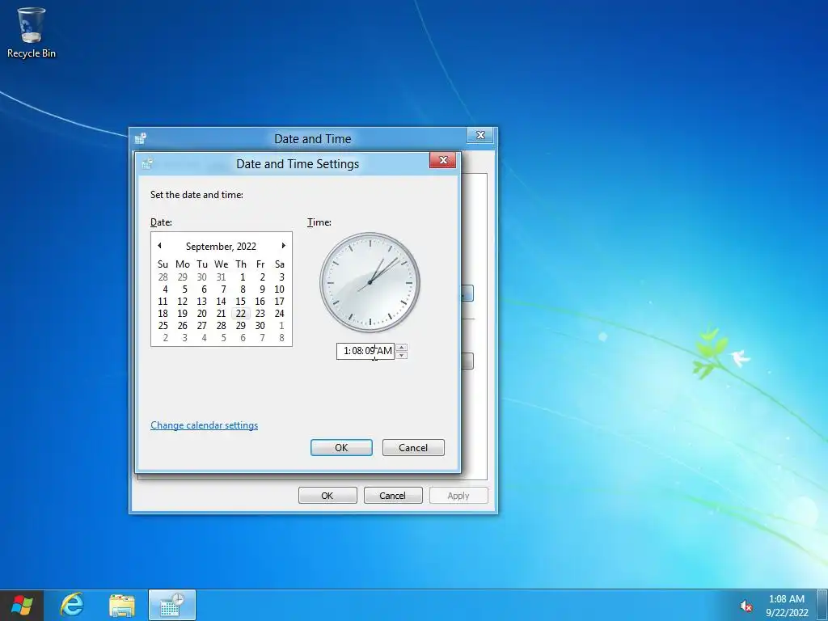Image resolution: width=828 pixels, height=621 pixels.
Task: Click the Date and Time Settings title icon
Action: [x=147, y=163]
